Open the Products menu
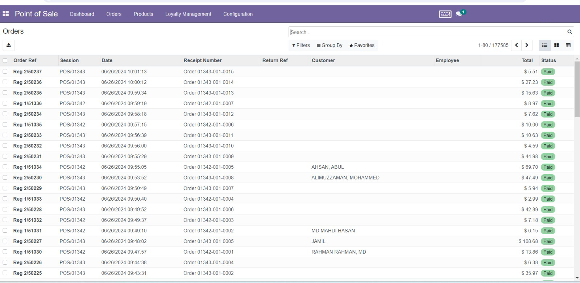The width and height of the screenshot is (580, 283). (143, 14)
